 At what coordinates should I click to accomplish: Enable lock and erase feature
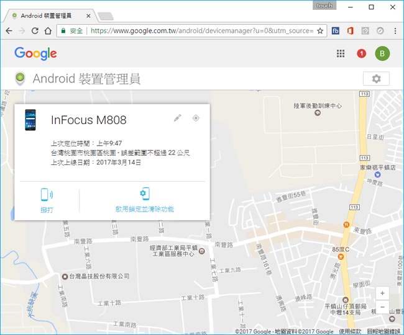(144, 200)
